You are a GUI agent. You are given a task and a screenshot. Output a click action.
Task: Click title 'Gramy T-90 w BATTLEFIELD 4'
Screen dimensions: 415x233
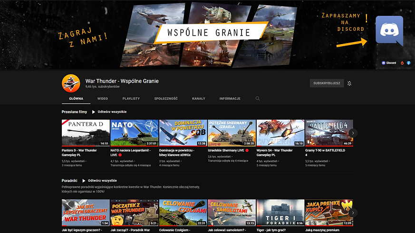(x=325, y=153)
